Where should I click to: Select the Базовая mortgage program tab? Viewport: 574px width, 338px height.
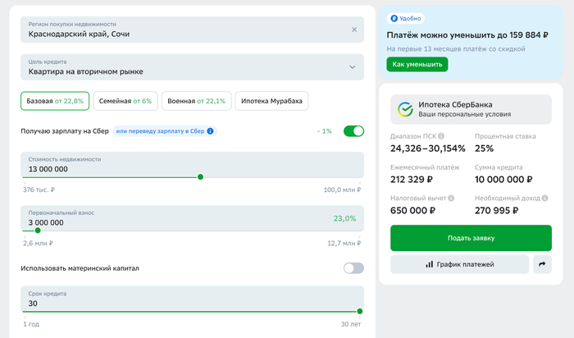click(x=54, y=101)
